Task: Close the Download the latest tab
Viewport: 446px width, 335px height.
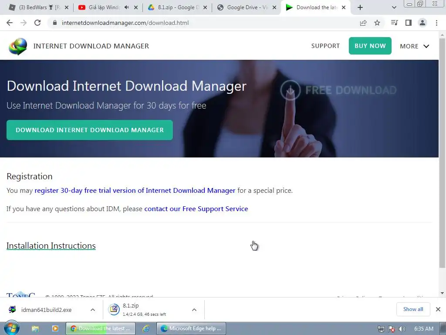Action: [344, 8]
